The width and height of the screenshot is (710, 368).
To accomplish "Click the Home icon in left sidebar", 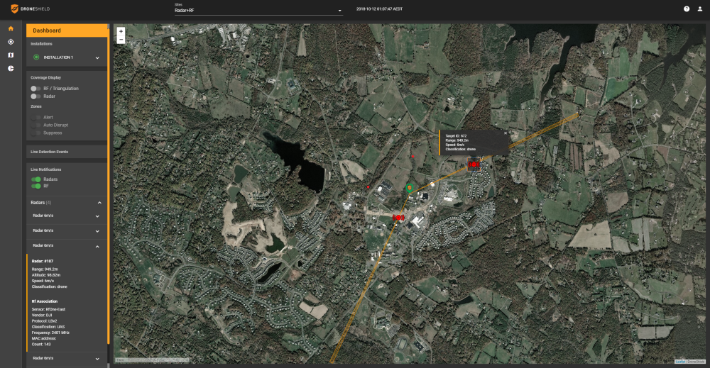I will 11,28.
